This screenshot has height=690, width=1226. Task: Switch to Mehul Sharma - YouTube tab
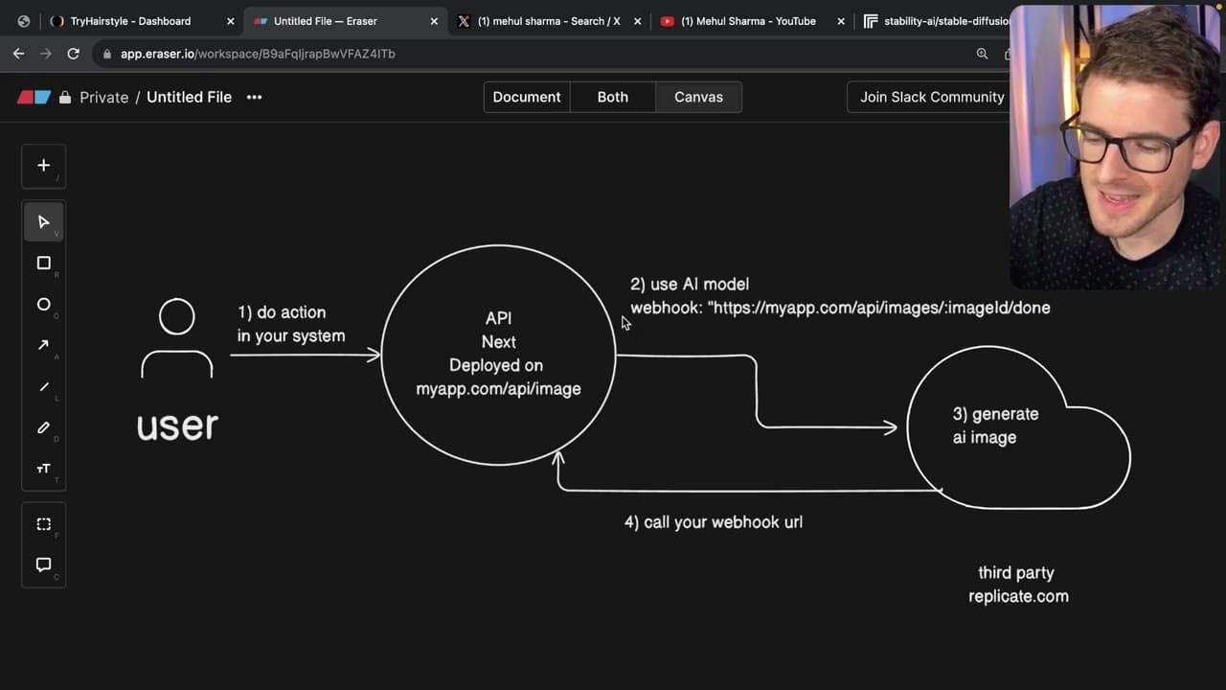coord(748,21)
